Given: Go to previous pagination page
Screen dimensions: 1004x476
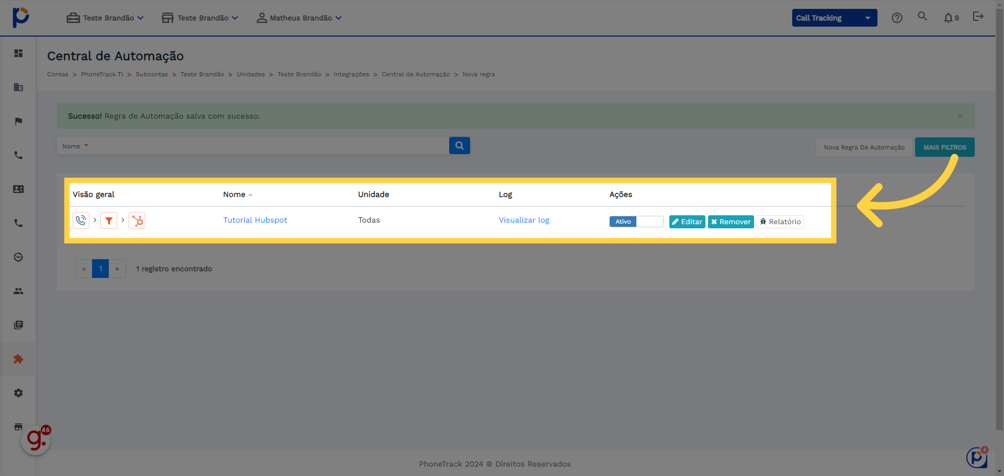Looking at the screenshot, I should pyautogui.click(x=84, y=269).
